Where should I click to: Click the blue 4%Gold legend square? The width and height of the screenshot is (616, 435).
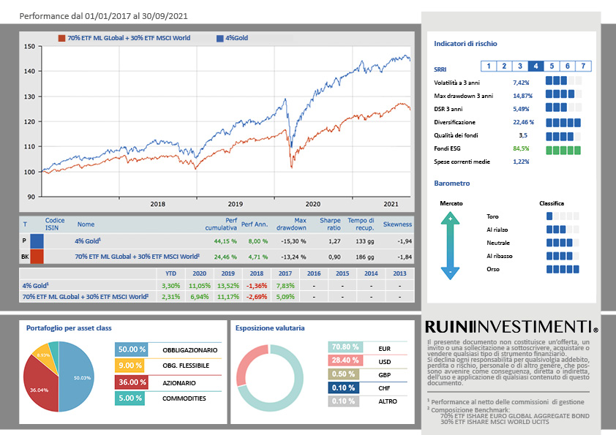[x=220, y=38]
